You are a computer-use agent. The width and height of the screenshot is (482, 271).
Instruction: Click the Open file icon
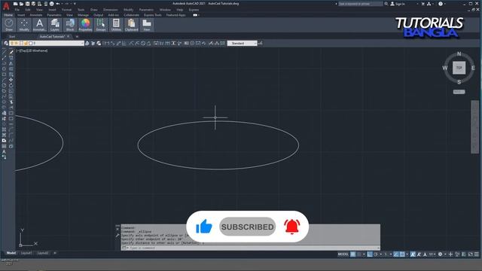point(21,4)
